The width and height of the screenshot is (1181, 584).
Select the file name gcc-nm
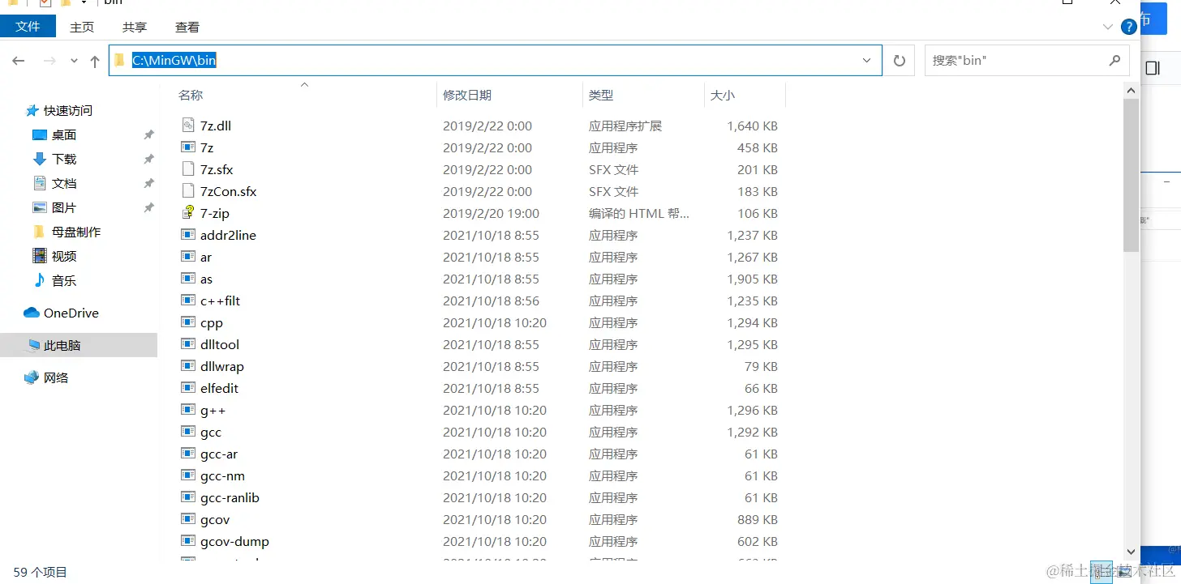(222, 476)
